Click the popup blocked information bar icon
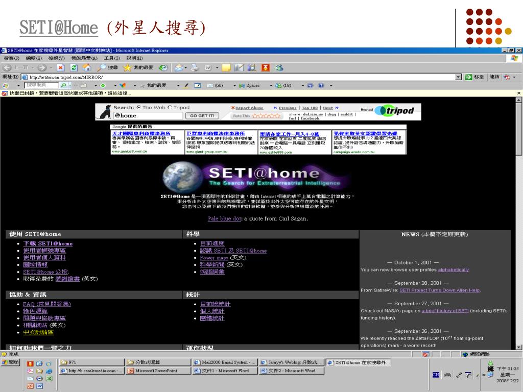 [4, 93]
